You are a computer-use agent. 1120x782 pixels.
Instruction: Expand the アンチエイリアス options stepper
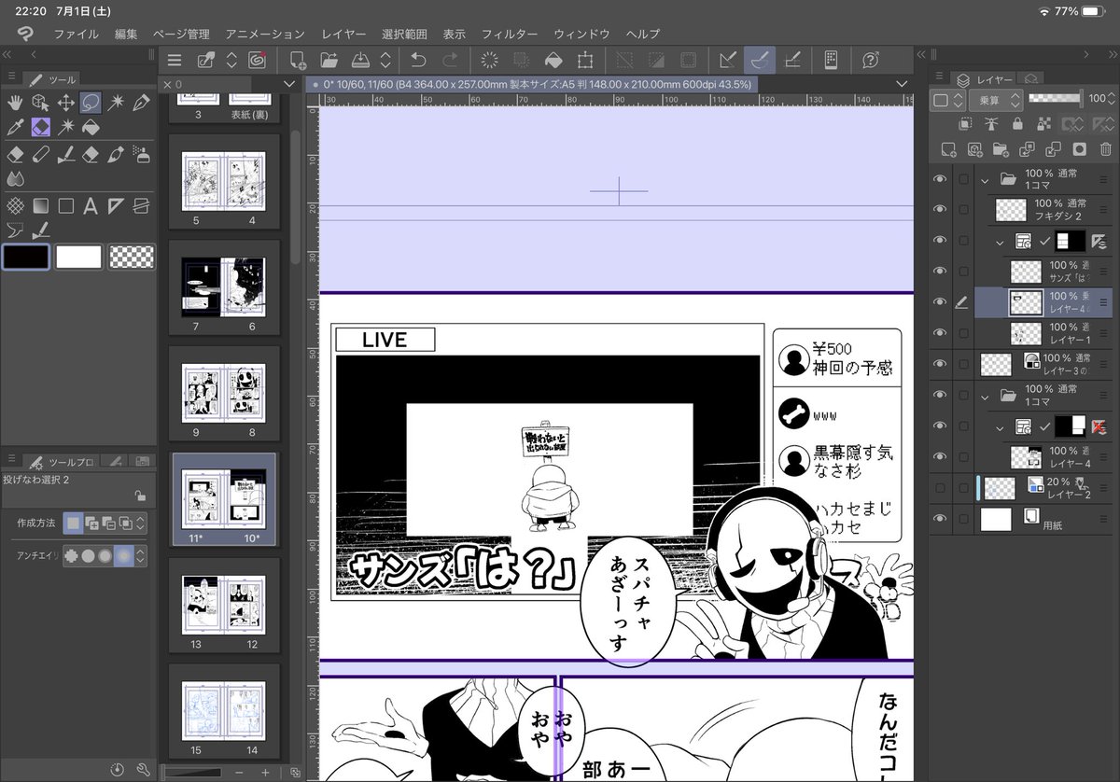140,555
